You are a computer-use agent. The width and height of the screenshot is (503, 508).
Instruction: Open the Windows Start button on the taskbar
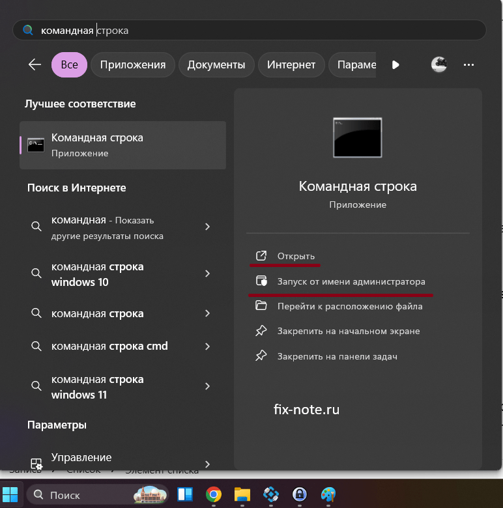10,495
